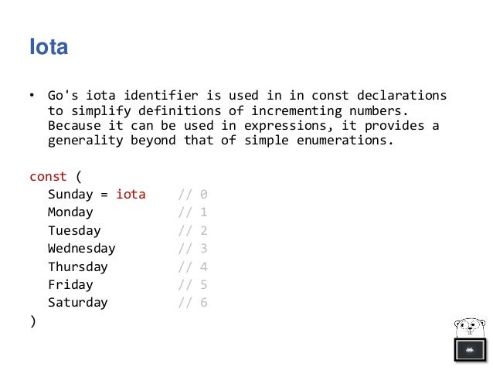Select the "Thursday" constant line
The width and height of the screenshot is (493, 370).
point(77,266)
